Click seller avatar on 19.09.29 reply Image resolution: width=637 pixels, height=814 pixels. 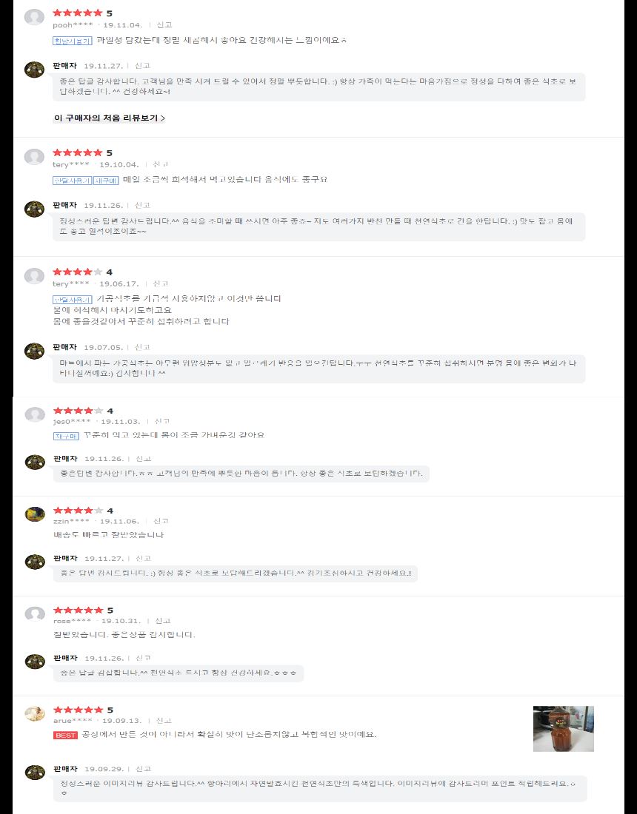(35, 773)
